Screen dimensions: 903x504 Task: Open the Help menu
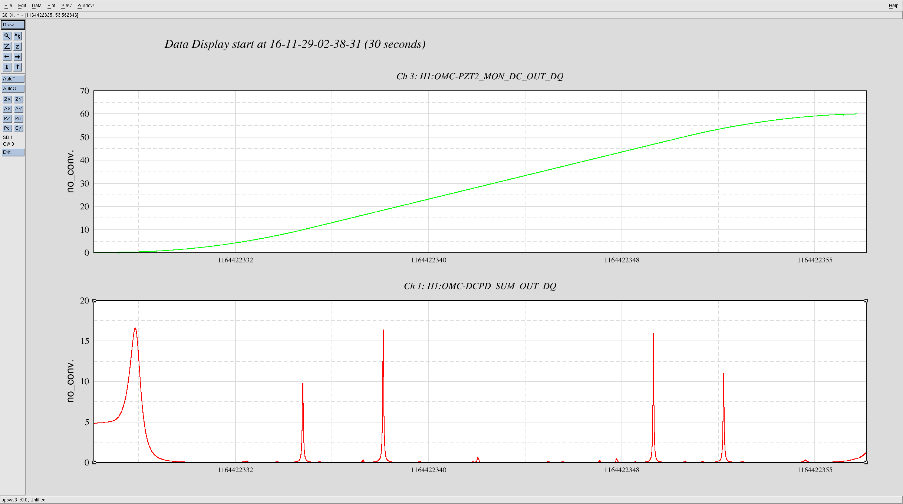(x=893, y=6)
